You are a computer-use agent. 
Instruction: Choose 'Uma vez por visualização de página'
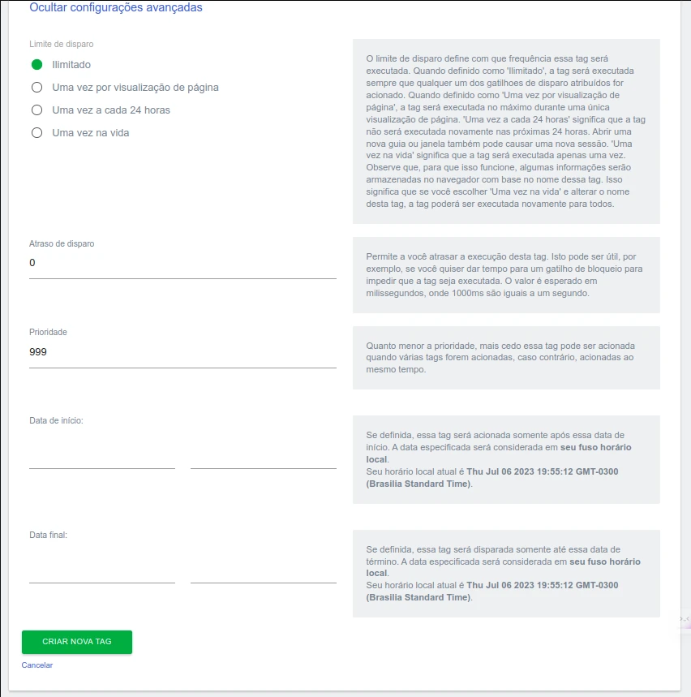pyautogui.click(x=36, y=88)
